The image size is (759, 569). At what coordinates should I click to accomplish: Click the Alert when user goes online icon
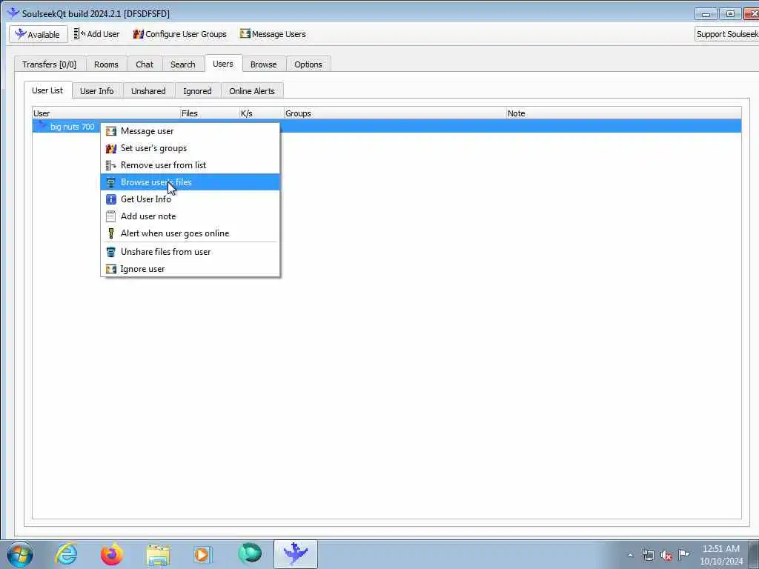point(111,233)
